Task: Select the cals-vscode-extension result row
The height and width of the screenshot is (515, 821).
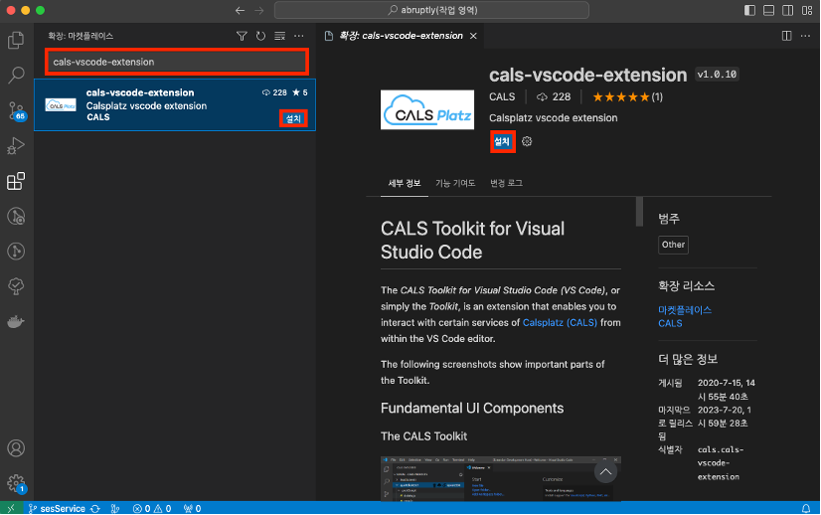Action: point(175,104)
